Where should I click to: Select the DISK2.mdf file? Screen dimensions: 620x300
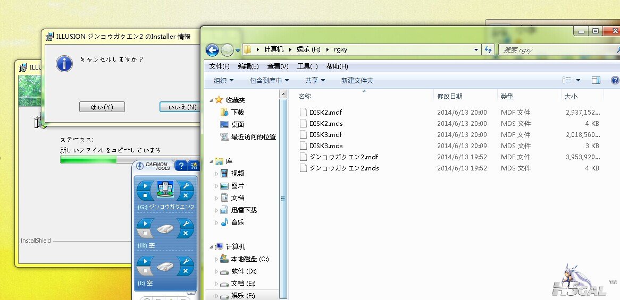pos(325,113)
